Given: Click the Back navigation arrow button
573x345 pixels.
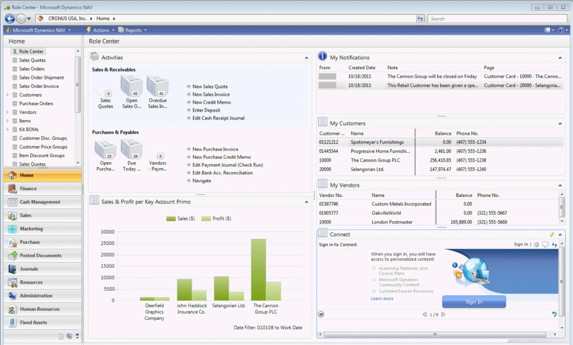Looking at the screenshot, I should pyautogui.click(x=10, y=18).
